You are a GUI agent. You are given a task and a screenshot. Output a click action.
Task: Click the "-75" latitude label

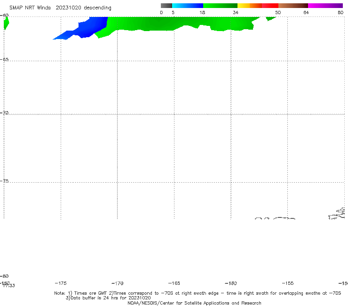point(4,181)
